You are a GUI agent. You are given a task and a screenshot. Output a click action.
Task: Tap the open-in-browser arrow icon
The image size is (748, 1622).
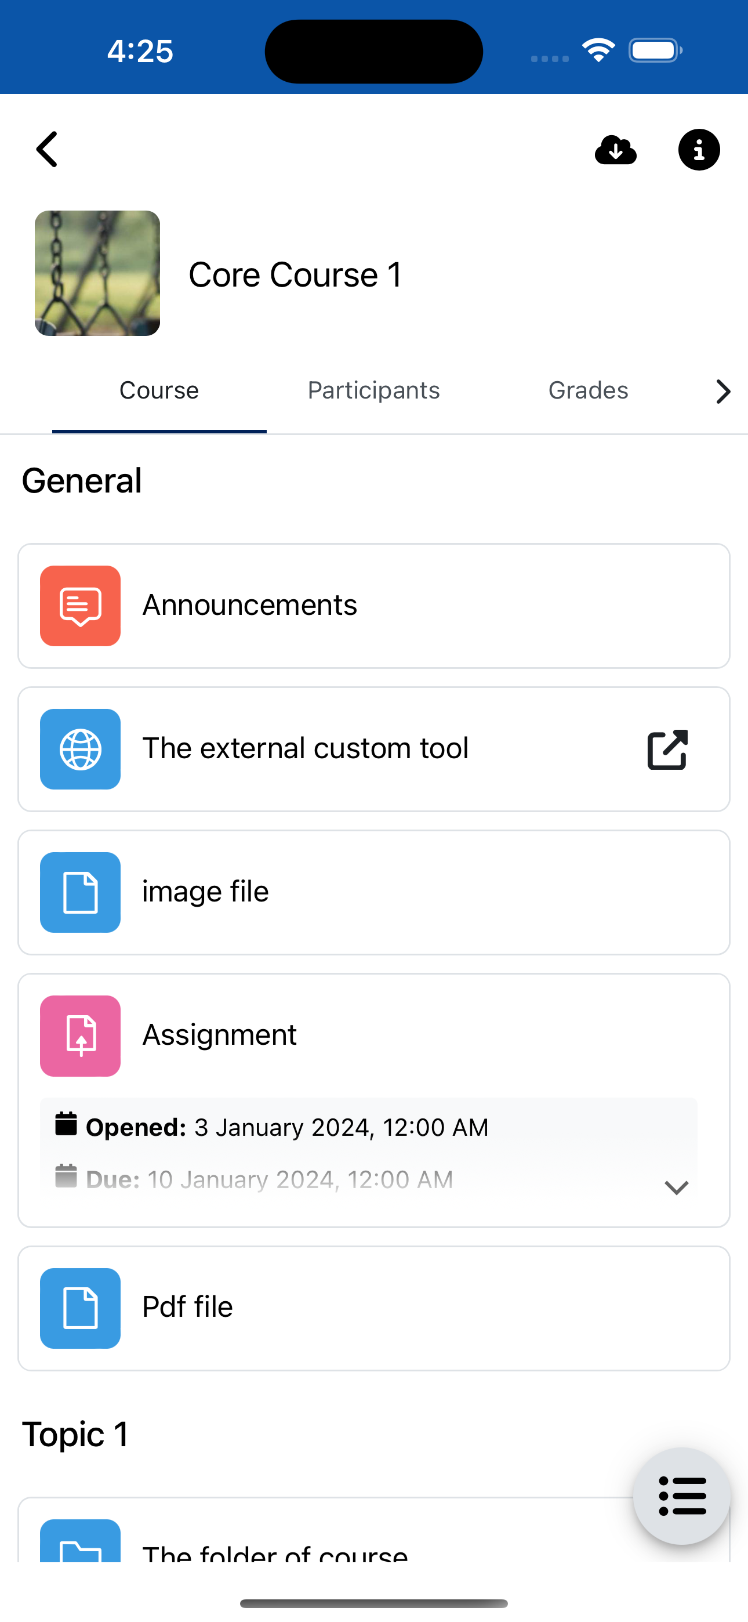click(667, 750)
